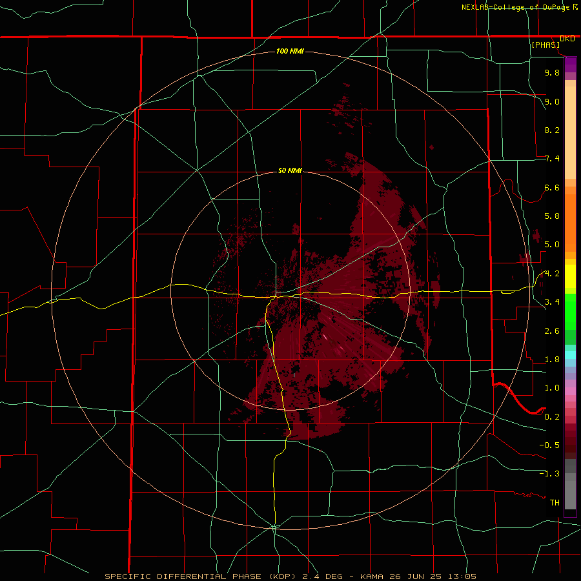
Task: Click the 100 NMI range ring label
Action: click(x=290, y=51)
